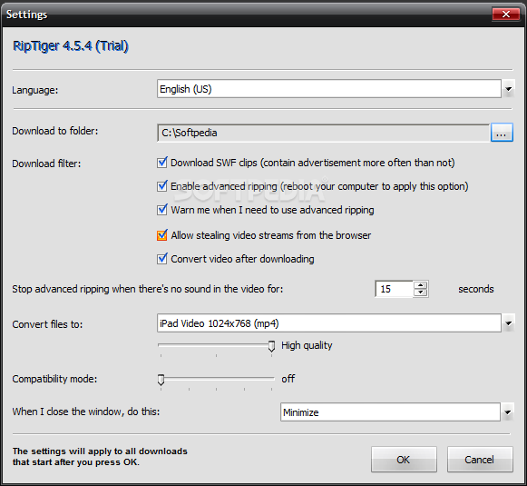Screen dimensions: 527x486
Task: Click the Minimize combo box field
Action: coord(390,412)
